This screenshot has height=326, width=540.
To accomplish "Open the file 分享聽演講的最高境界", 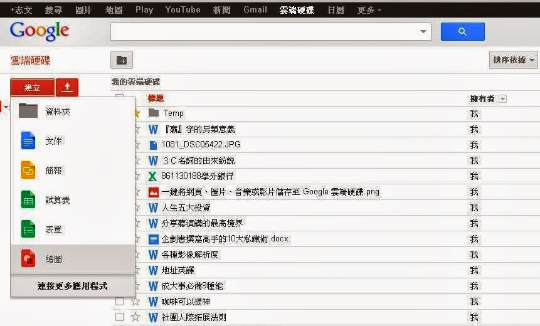I will (202, 223).
